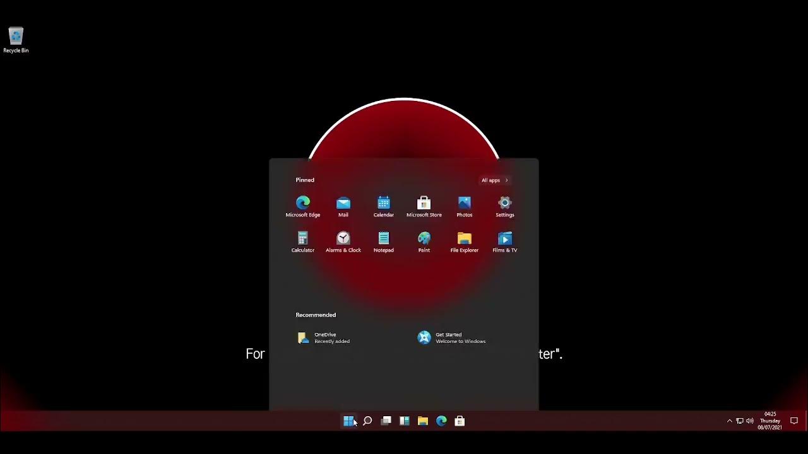Open the Calculator app
Image resolution: width=808 pixels, height=454 pixels.
303,242
